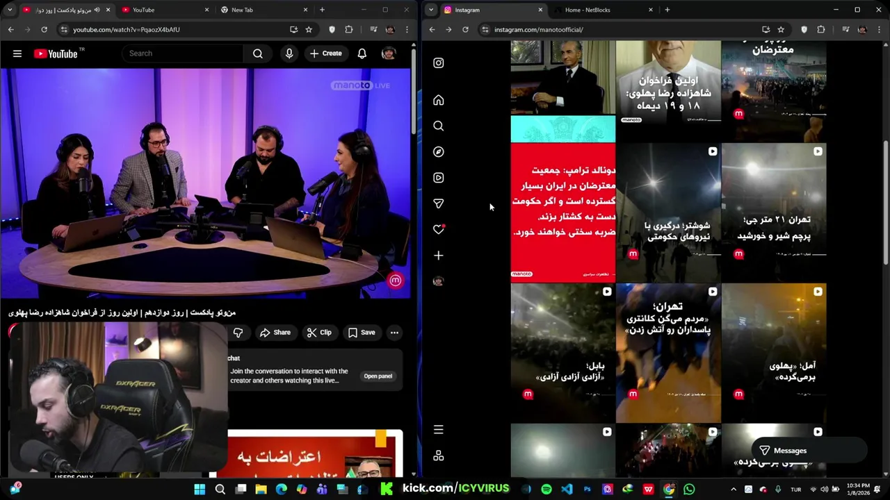Switch to the New Tab tab
The image size is (890, 500).
coord(263,10)
